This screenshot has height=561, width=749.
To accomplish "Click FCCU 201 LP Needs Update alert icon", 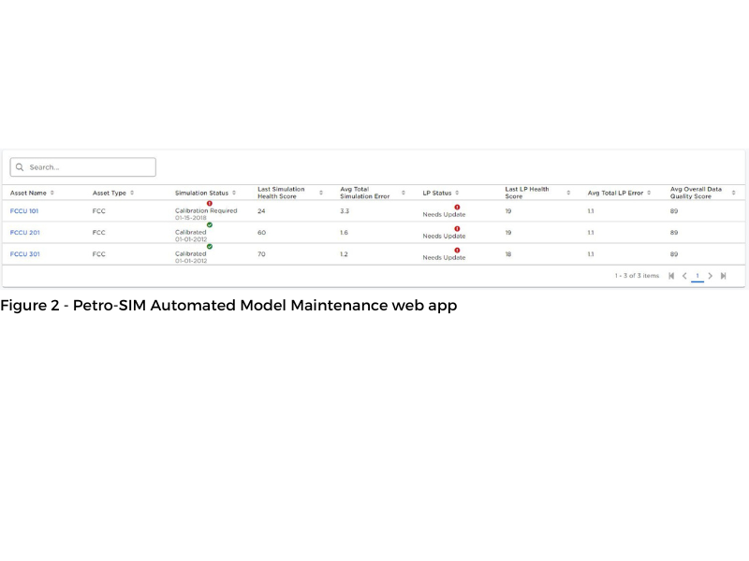I will (x=457, y=228).
